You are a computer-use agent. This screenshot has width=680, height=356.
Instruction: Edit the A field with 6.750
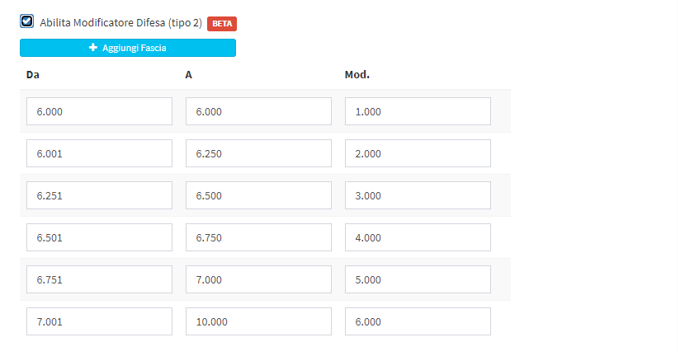[258, 237]
